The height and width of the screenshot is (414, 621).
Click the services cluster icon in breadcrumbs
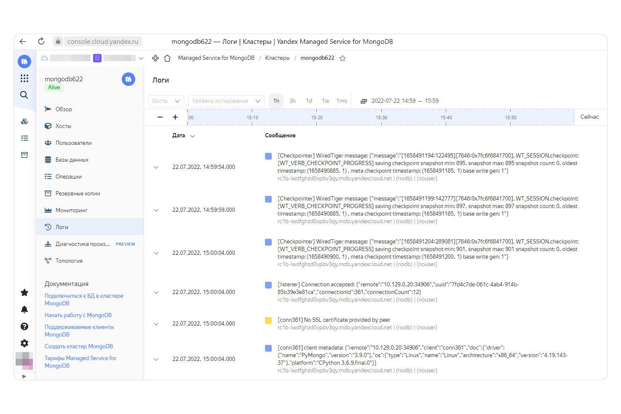(x=155, y=58)
